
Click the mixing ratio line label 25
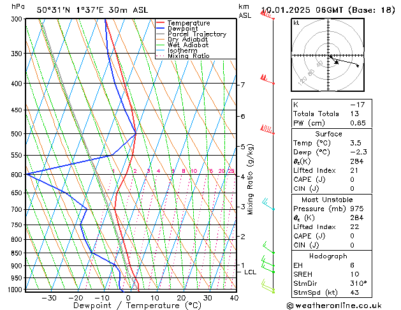pyautogui.click(x=231, y=171)
